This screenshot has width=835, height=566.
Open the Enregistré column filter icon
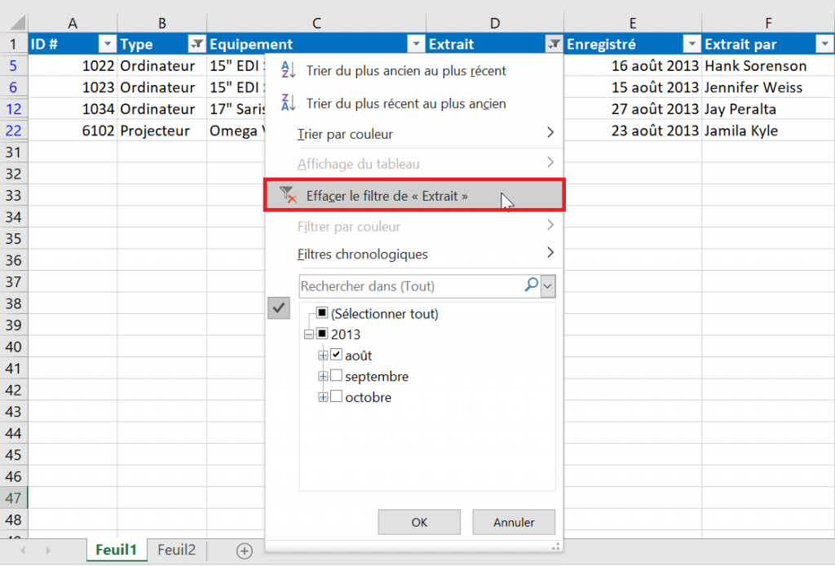click(691, 43)
